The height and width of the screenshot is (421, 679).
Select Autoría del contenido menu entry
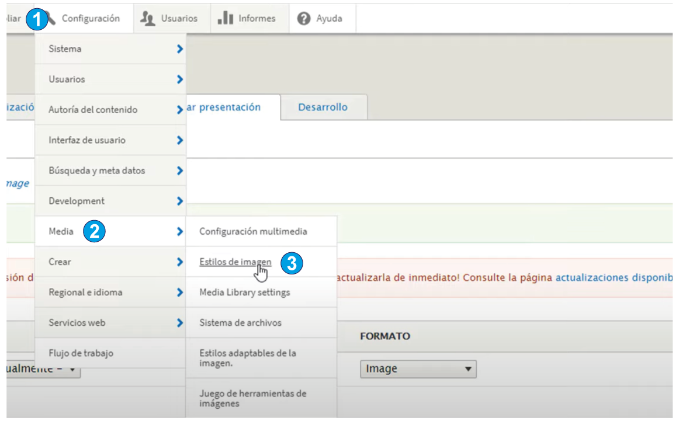[x=110, y=110]
